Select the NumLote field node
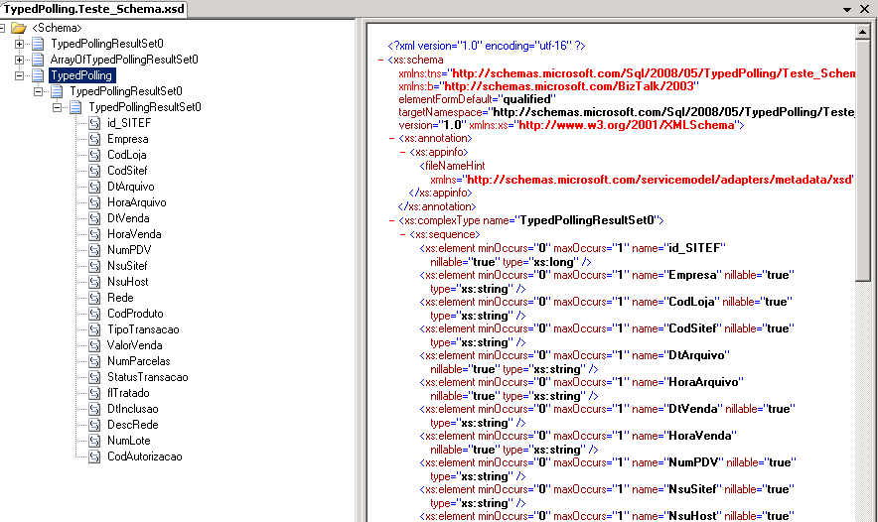Screen dimensions: 878x522 [x=129, y=441]
